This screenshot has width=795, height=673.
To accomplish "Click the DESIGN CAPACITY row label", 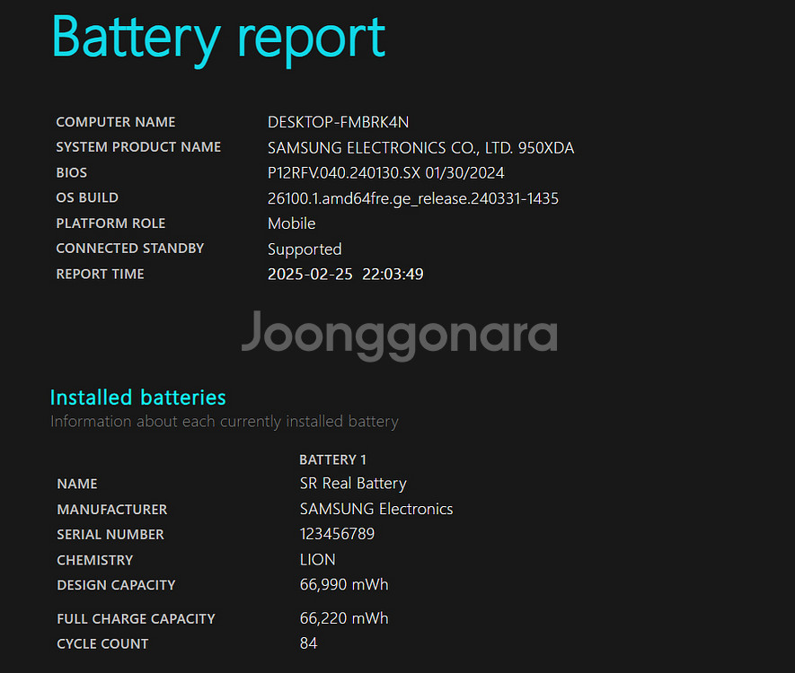I will point(116,585).
